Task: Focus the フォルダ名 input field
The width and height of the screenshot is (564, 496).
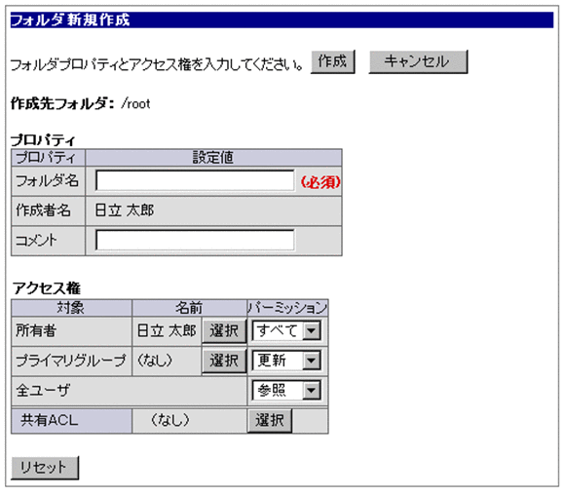Action: pos(195,180)
